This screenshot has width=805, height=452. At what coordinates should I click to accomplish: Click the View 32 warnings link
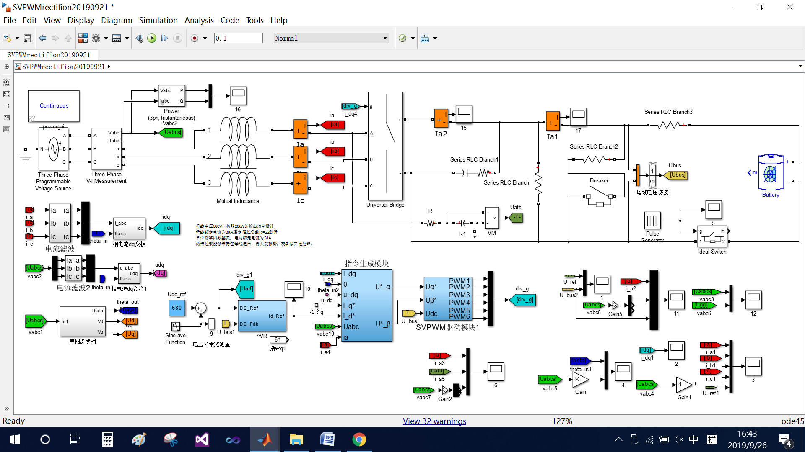(434, 421)
